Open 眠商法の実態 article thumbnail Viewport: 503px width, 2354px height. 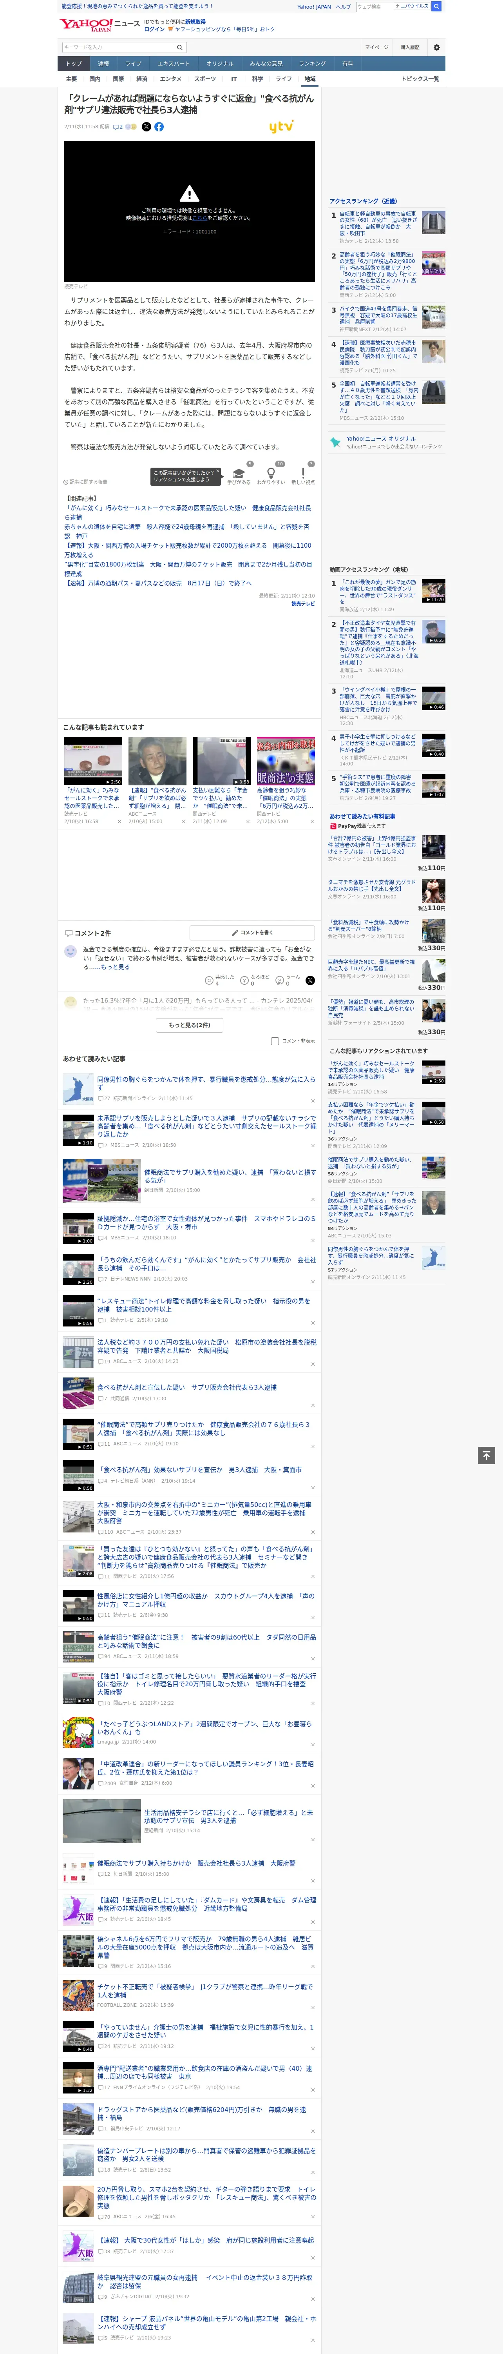[x=286, y=760]
